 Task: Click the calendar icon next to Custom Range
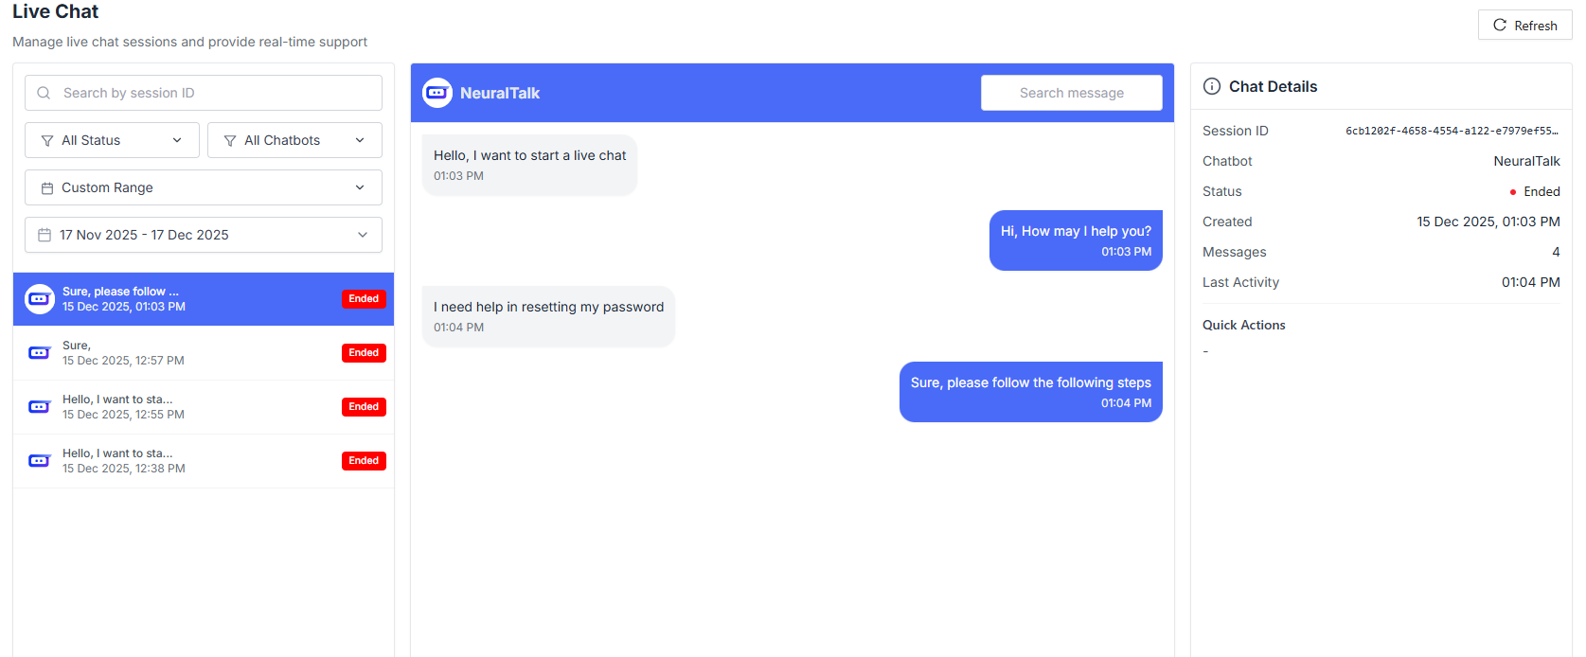(x=45, y=187)
